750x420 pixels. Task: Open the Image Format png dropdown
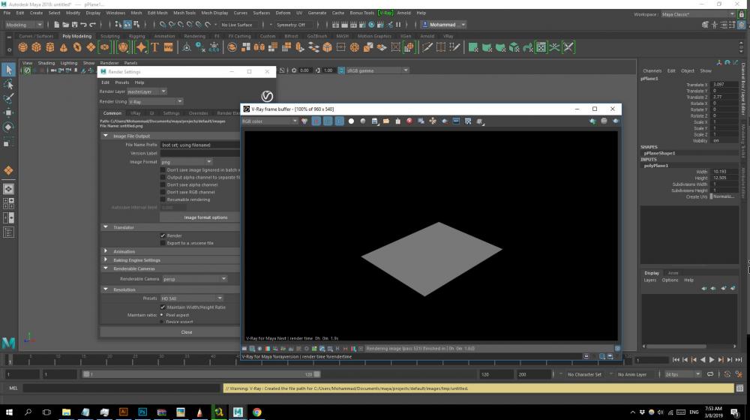point(186,162)
